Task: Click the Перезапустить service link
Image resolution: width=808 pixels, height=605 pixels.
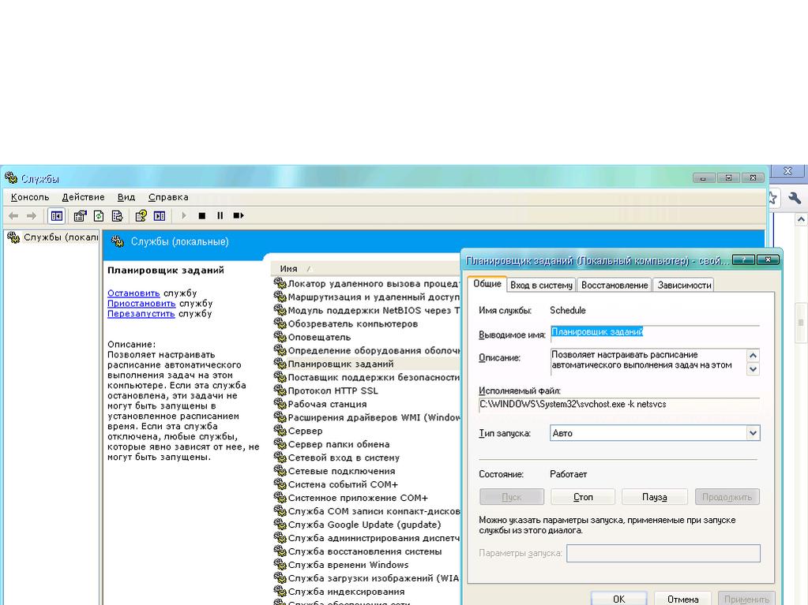Action: pos(141,313)
